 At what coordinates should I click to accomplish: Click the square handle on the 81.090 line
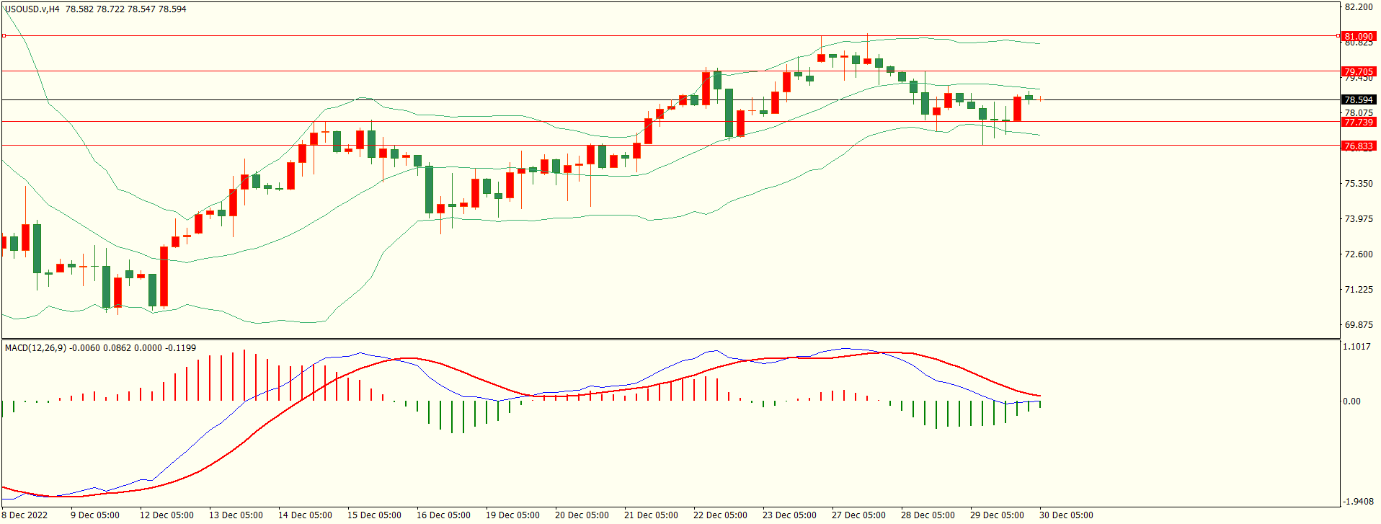[4, 35]
